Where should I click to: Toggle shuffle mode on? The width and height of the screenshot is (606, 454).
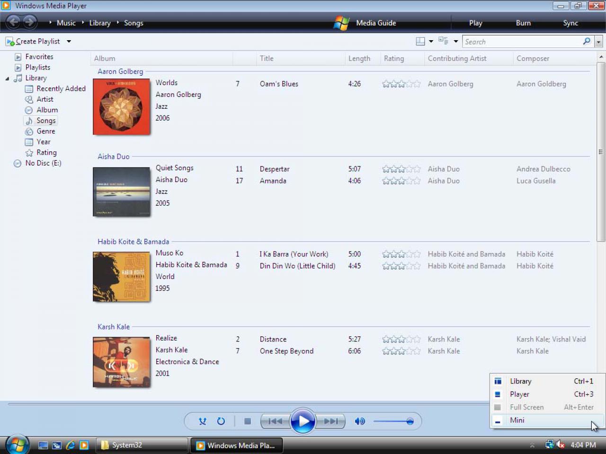click(203, 421)
